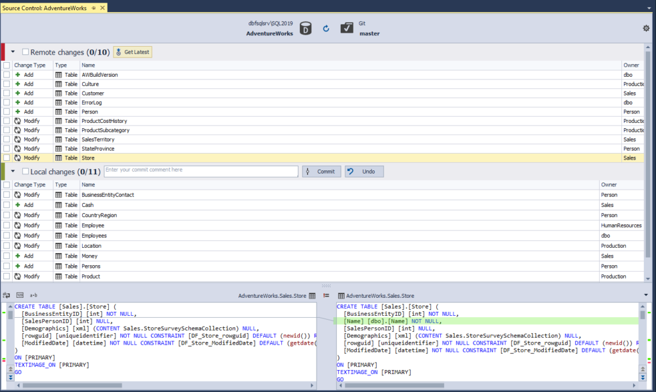The width and height of the screenshot is (656, 392).
Task: Click the a-b whitespace diff icon
Action: [33, 295]
